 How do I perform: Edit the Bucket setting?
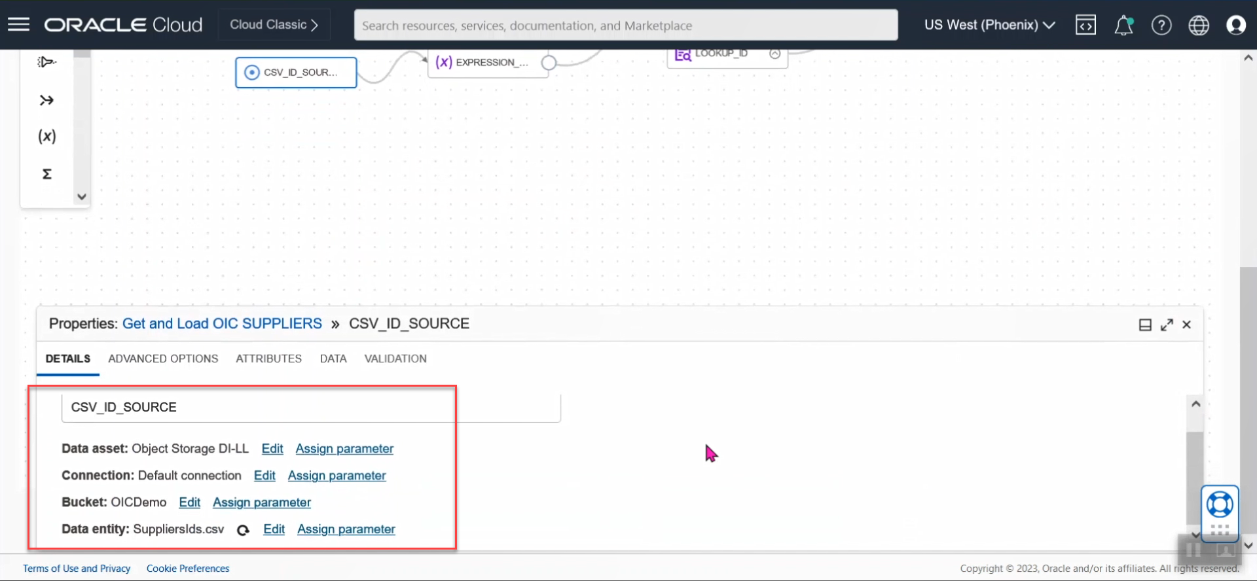click(190, 502)
